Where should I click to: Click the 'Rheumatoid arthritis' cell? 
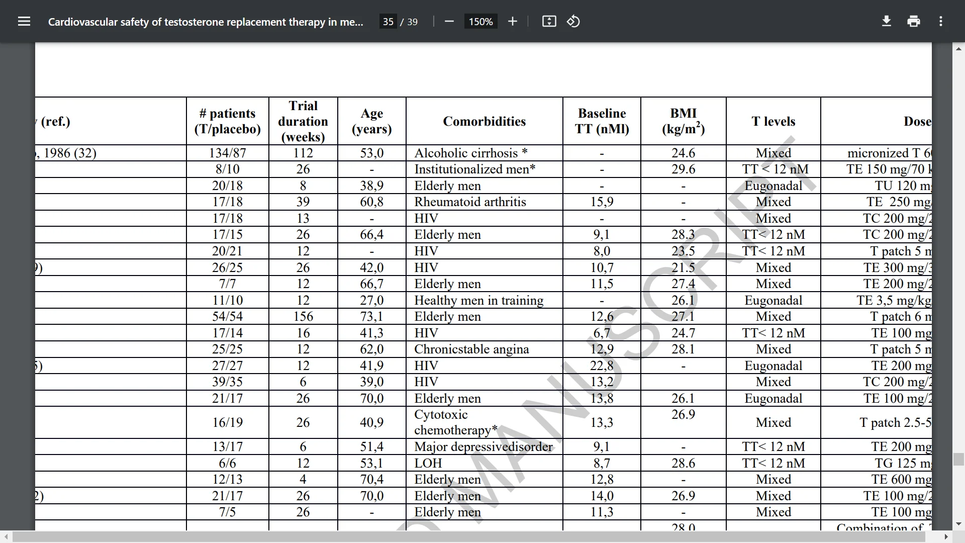tap(485, 202)
